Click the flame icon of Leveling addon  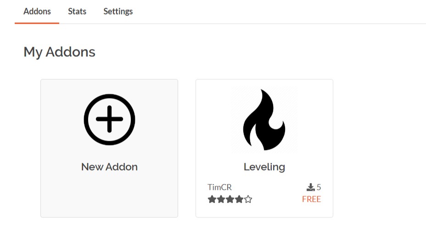tap(264, 120)
